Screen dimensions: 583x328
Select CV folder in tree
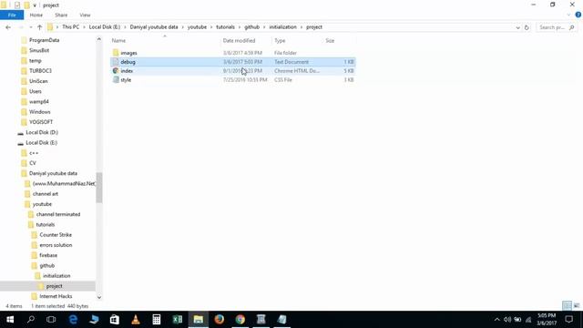[33, 163]
